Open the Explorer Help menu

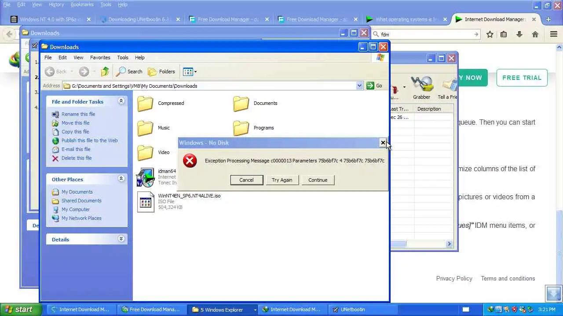[x=139, y=57]
